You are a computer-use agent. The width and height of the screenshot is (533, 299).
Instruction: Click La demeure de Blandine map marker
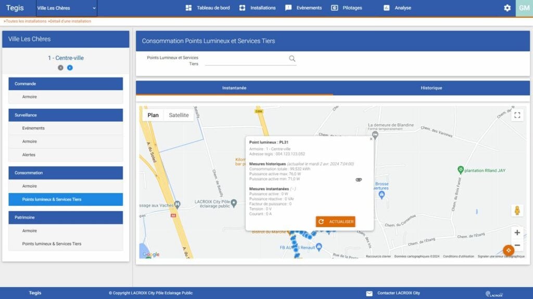(x=375, y=135)
